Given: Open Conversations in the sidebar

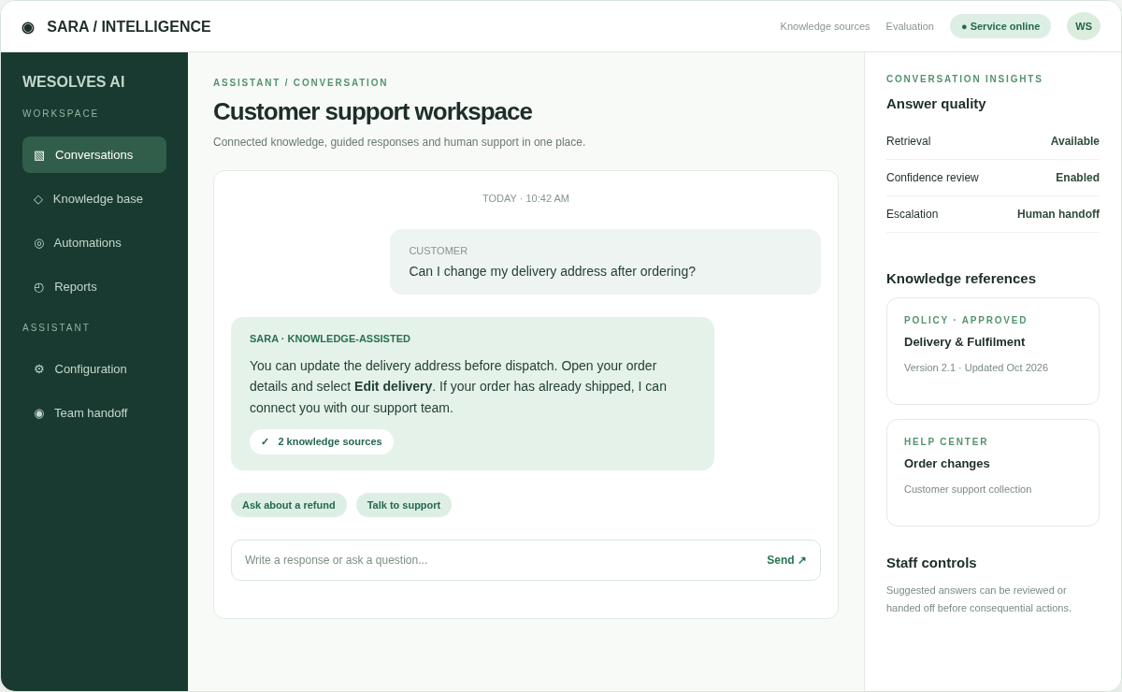Looking at the screenshot, I should [94, 155].
